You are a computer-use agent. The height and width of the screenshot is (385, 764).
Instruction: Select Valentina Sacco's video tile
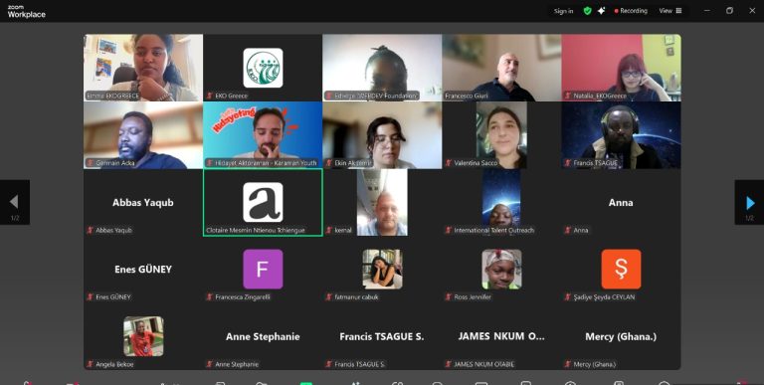click(501, 135)
